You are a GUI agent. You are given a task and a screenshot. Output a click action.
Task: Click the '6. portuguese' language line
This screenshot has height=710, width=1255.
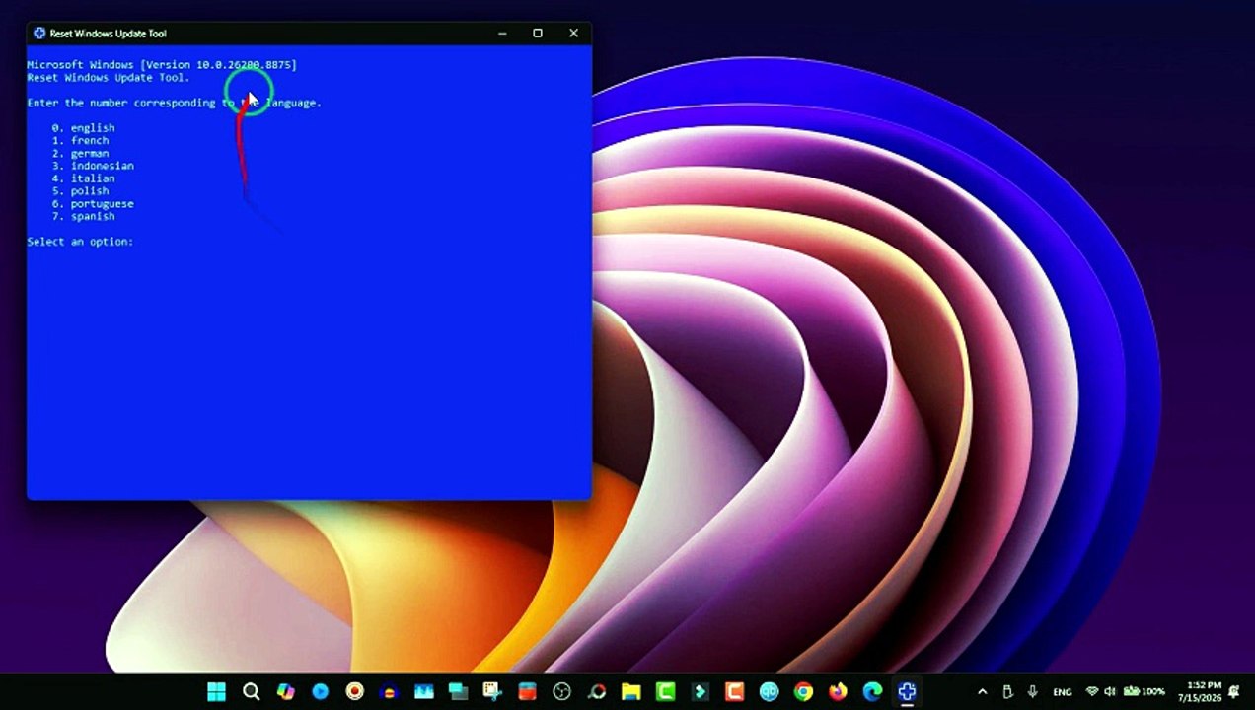tap(94, 204)
